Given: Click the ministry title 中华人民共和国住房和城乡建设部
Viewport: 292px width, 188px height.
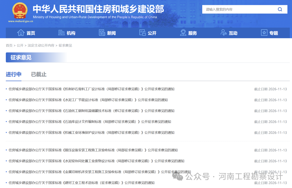Looking at the screenshot, I should tap(98, 9).
